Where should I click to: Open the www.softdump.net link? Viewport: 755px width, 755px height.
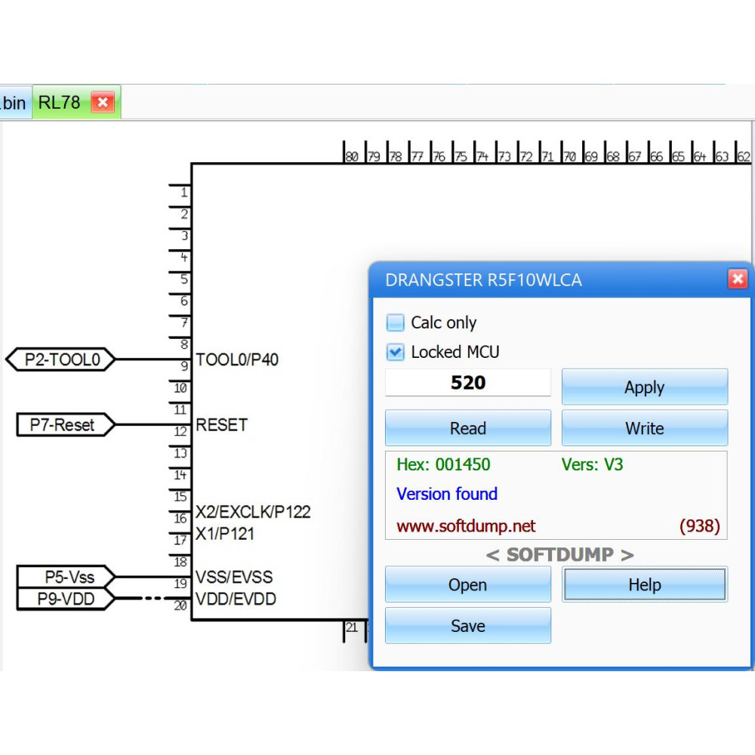click(466, 525)
